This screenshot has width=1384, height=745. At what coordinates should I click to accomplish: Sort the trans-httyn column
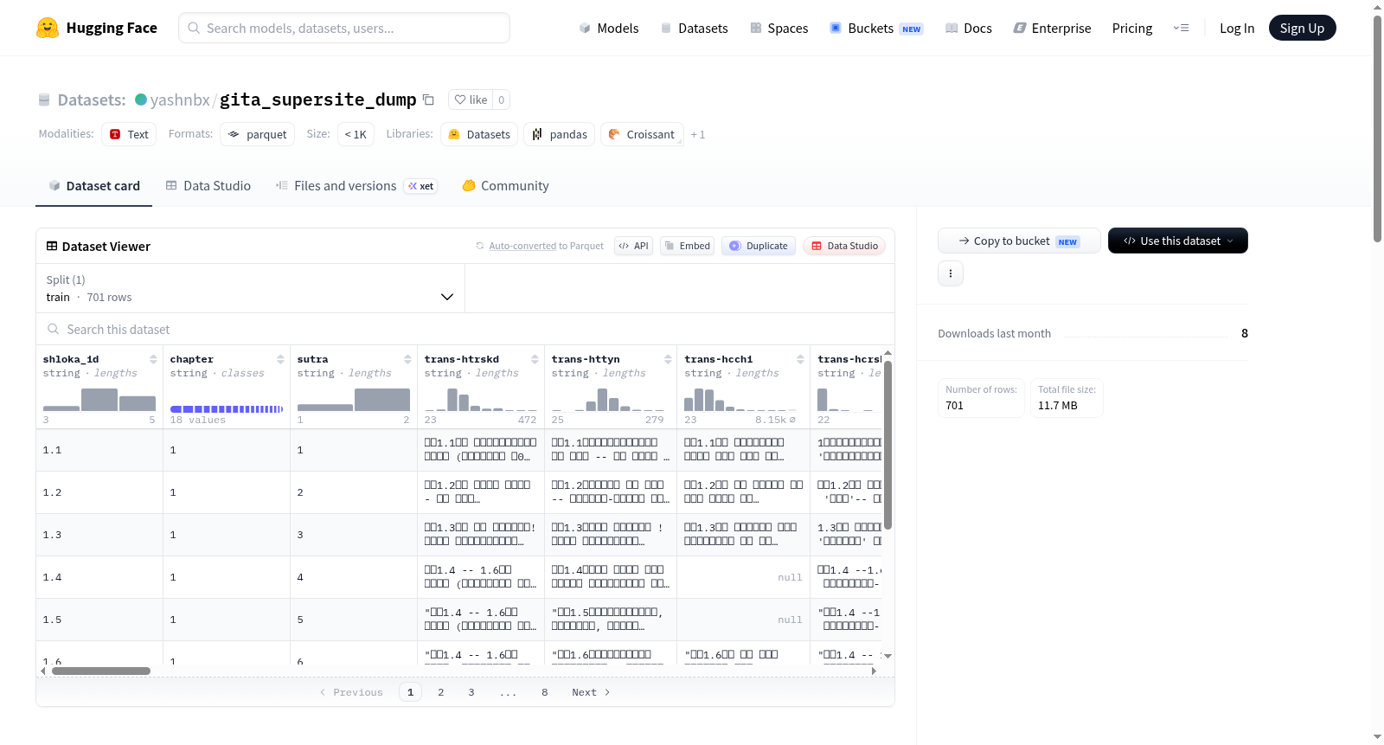[668, 359]
